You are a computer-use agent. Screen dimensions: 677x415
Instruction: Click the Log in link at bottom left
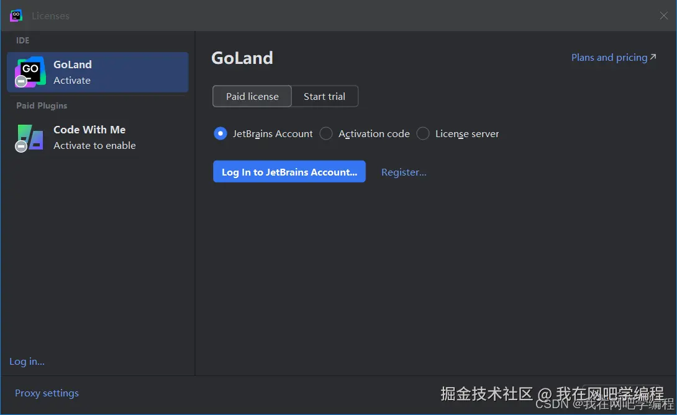(x=27, y=362)
